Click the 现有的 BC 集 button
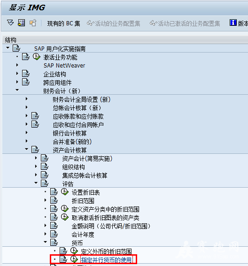 (x=63, y=23)
